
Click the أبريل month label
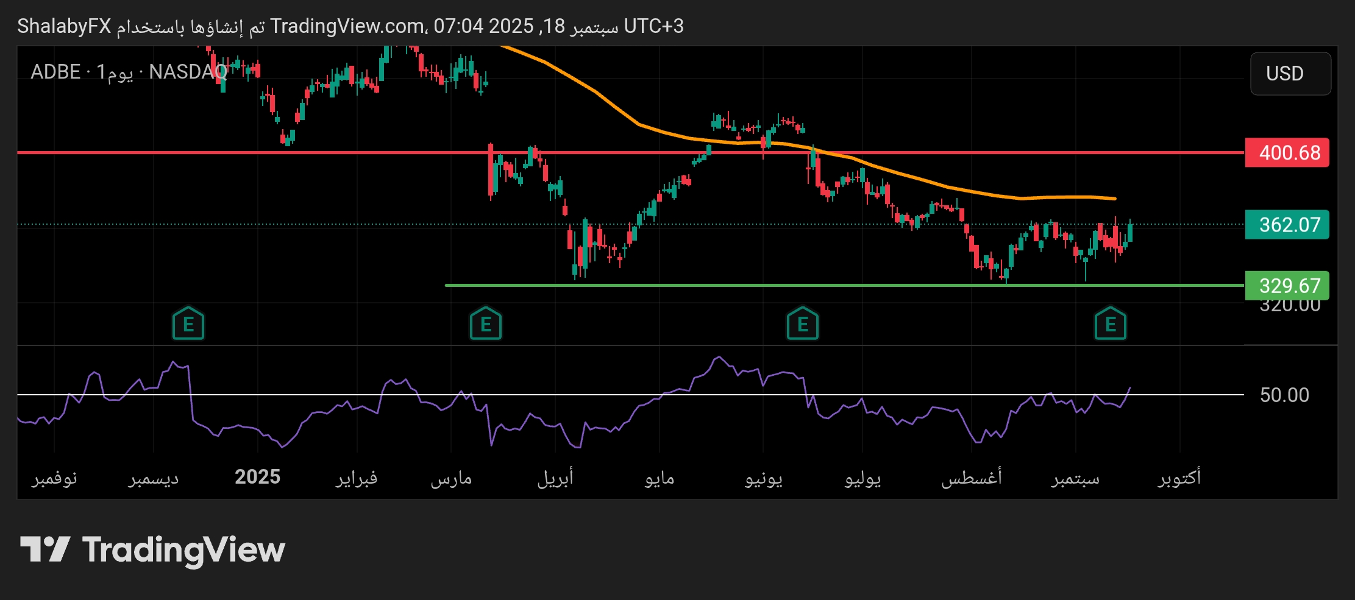[x=555, y=478]
